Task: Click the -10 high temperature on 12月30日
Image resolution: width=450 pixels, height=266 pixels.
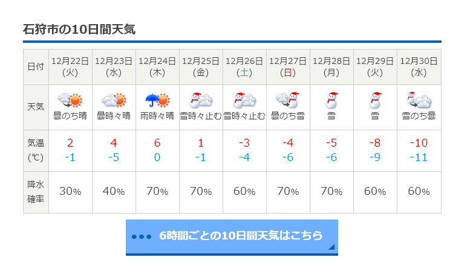Action: point(419,142)
